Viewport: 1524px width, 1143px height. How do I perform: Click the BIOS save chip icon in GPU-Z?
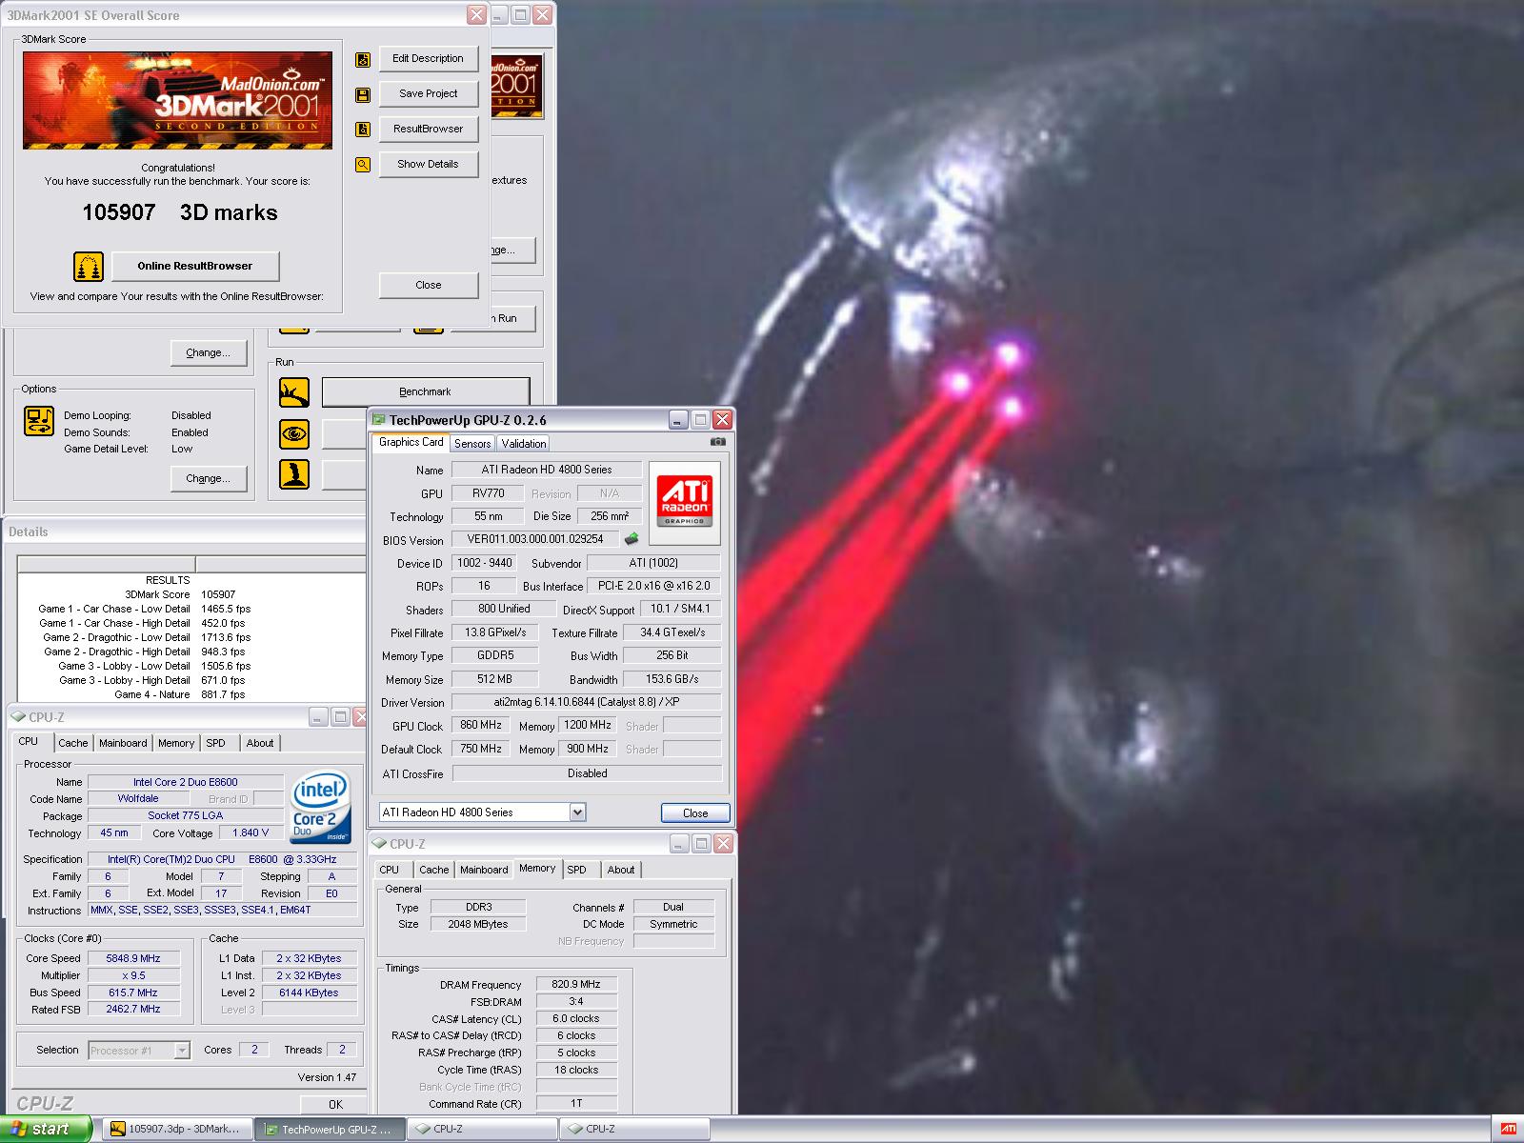632,539
